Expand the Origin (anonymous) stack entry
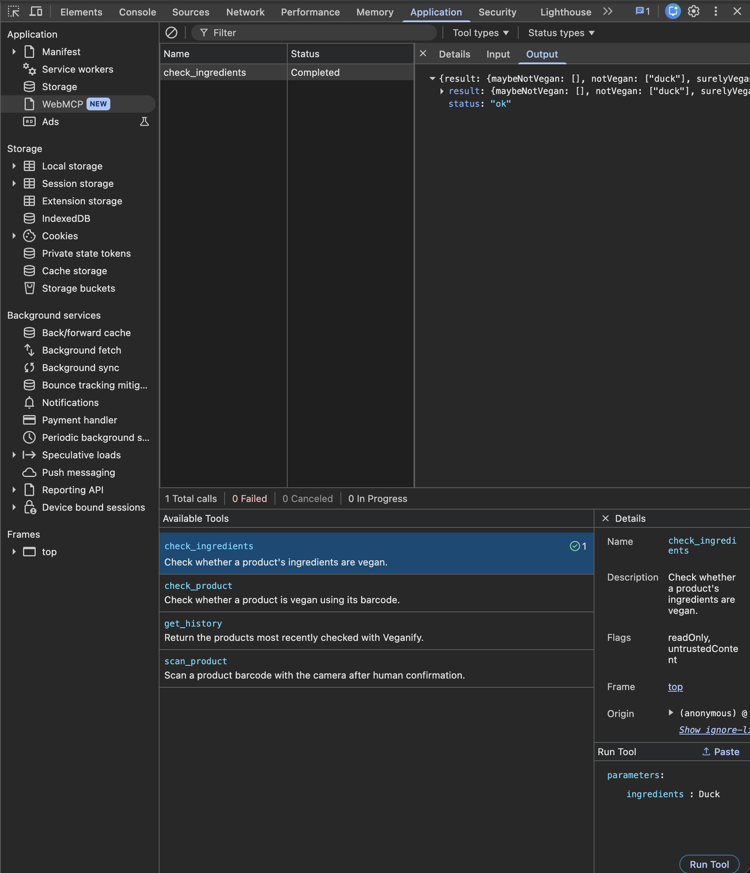The image size is (750, 873). click(671, 713)
